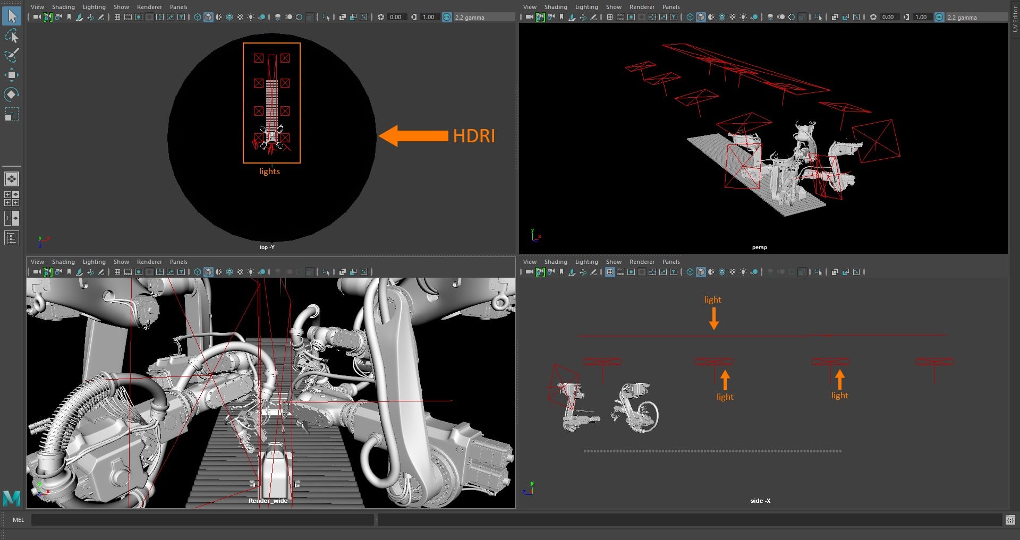
Task: Click the MEL button on the command line
Action: tap(18, 519)
